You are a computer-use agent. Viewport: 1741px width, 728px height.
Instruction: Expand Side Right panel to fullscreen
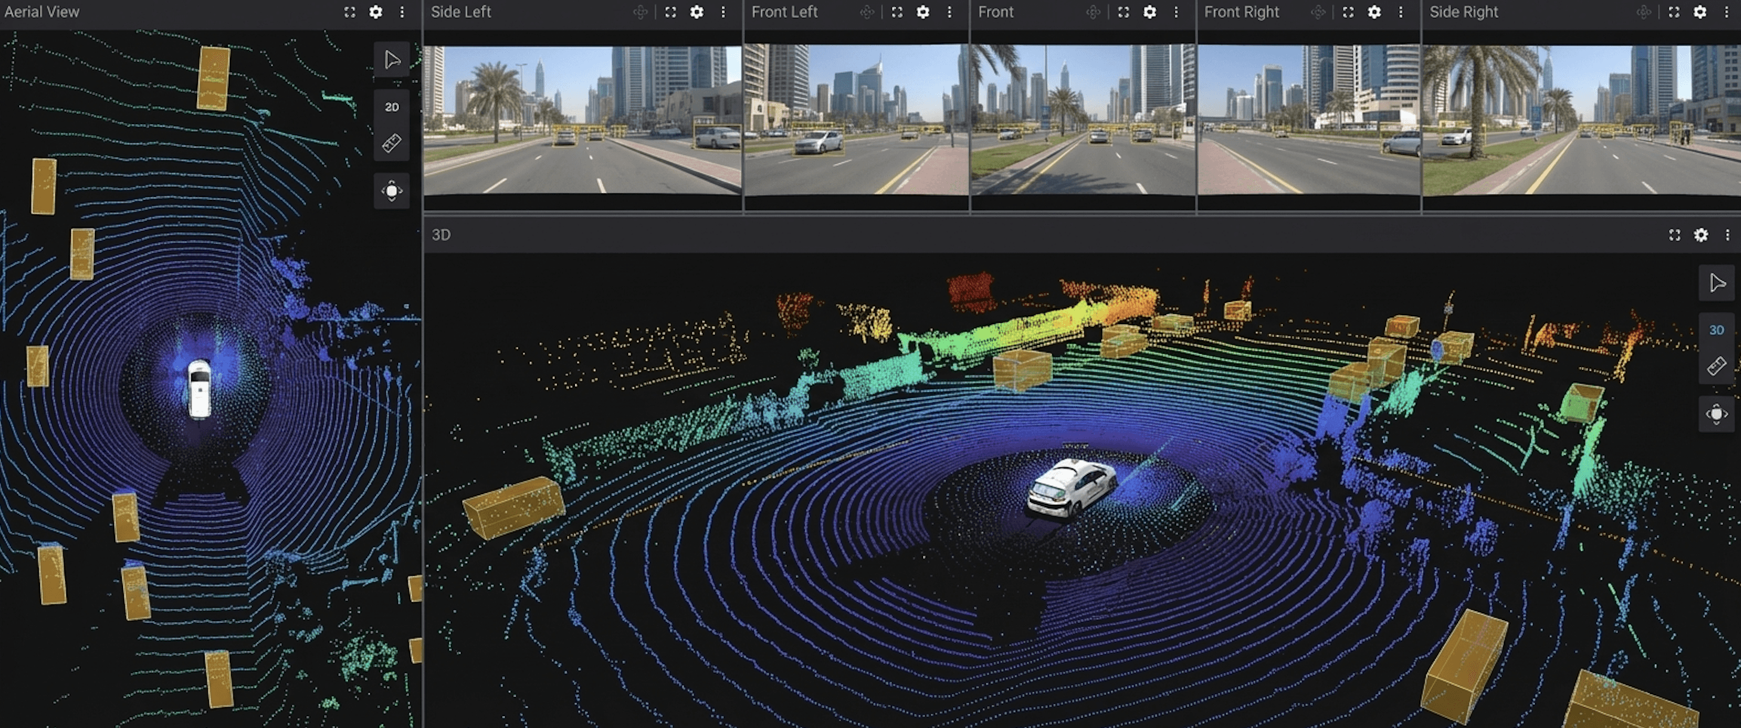(x=1674, y=12)
